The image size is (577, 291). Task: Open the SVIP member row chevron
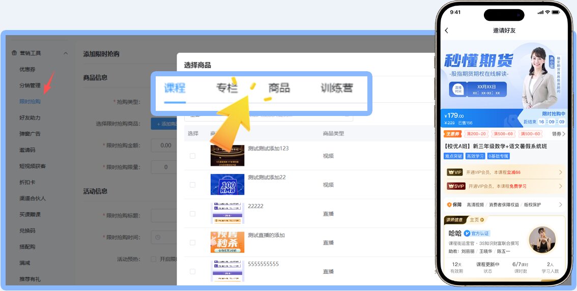click(x=560, y=186)
